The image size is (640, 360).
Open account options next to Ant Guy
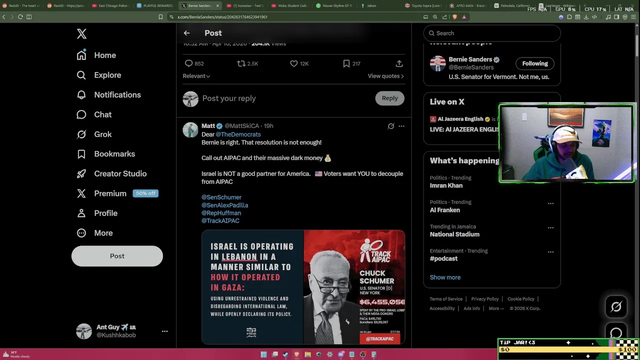(164, 331)
